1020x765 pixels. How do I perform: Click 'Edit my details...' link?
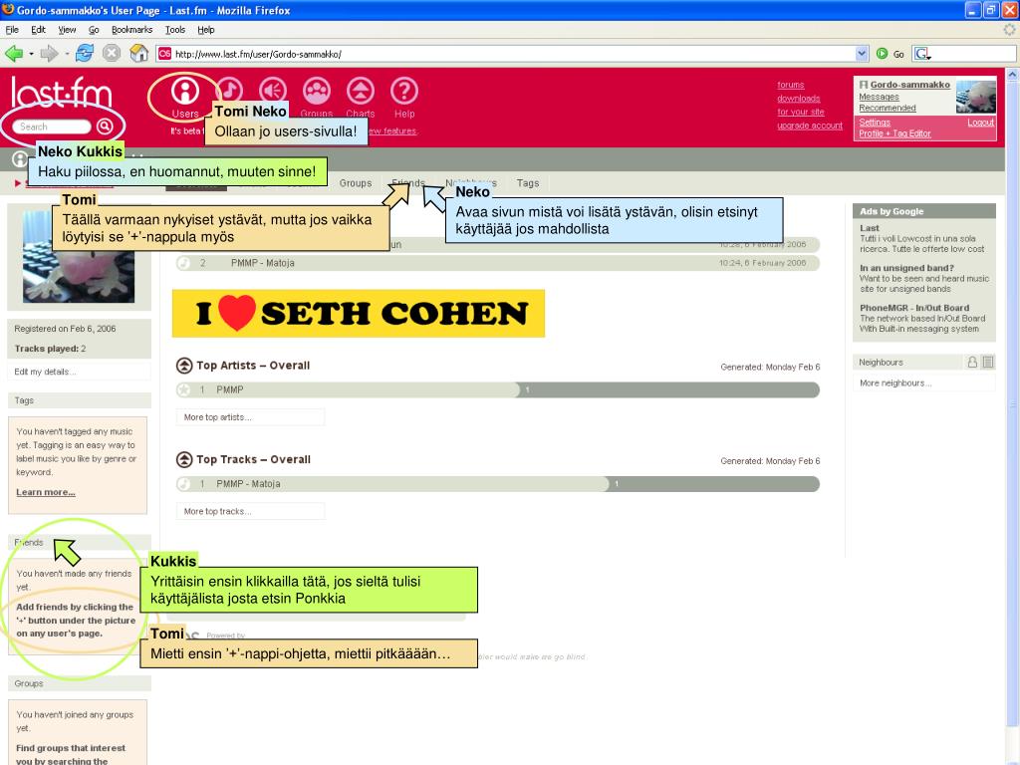click(45, 372)
